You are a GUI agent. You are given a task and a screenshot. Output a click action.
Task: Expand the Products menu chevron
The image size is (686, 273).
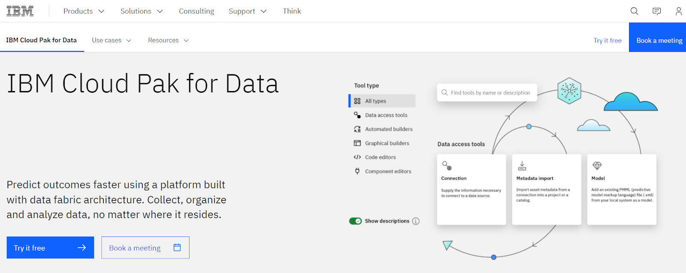pos(101,11)
